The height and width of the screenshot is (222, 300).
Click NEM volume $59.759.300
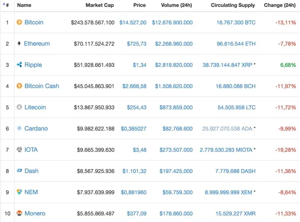tap(177, 192)
